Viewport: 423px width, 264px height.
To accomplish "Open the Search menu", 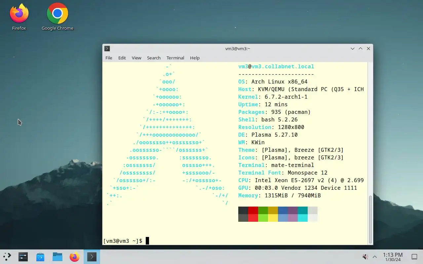I will [154, 58].
